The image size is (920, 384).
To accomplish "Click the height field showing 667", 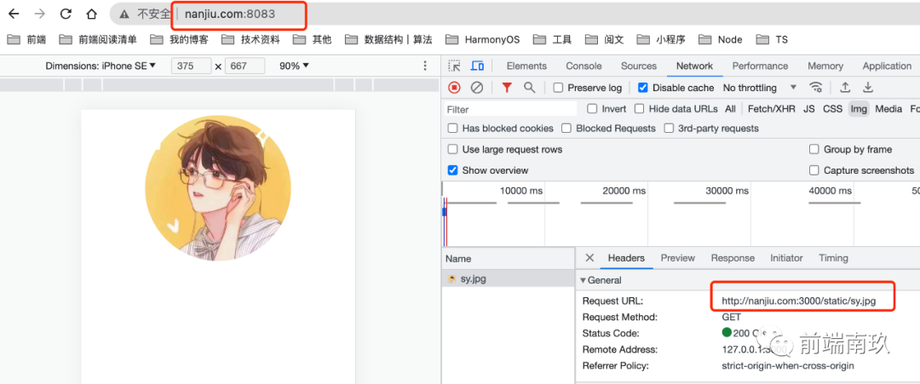I will tap(244, 66).
